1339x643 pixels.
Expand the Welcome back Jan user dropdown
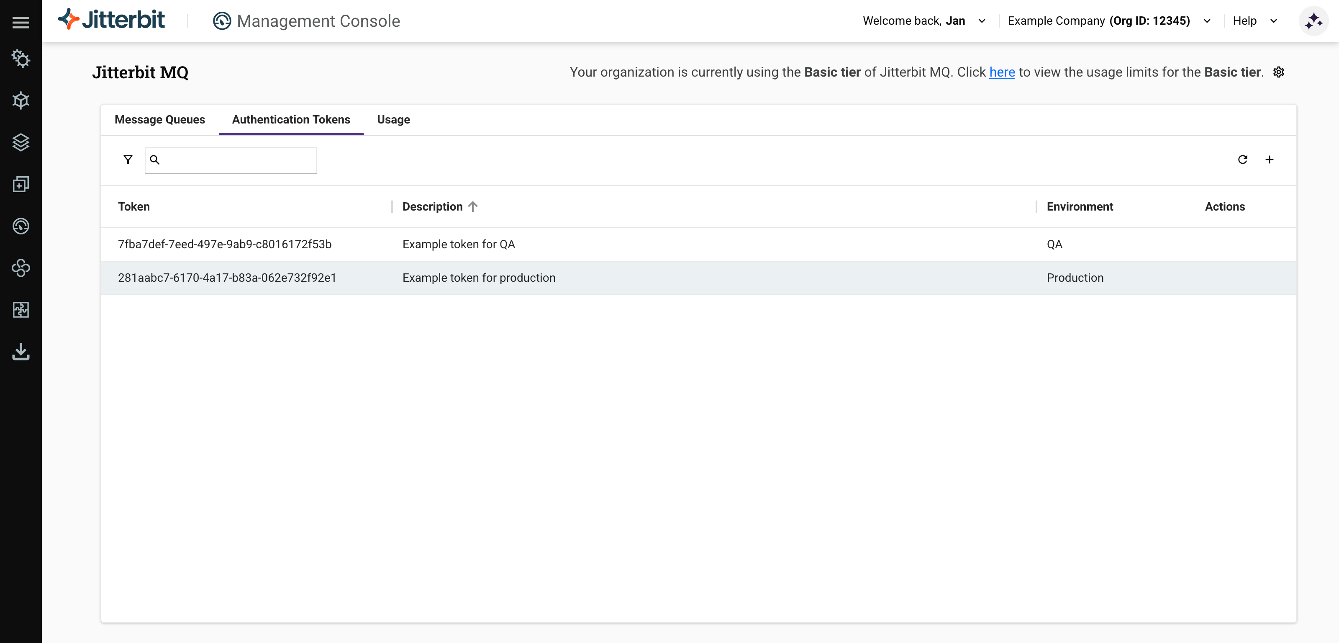tap(981, 21)
